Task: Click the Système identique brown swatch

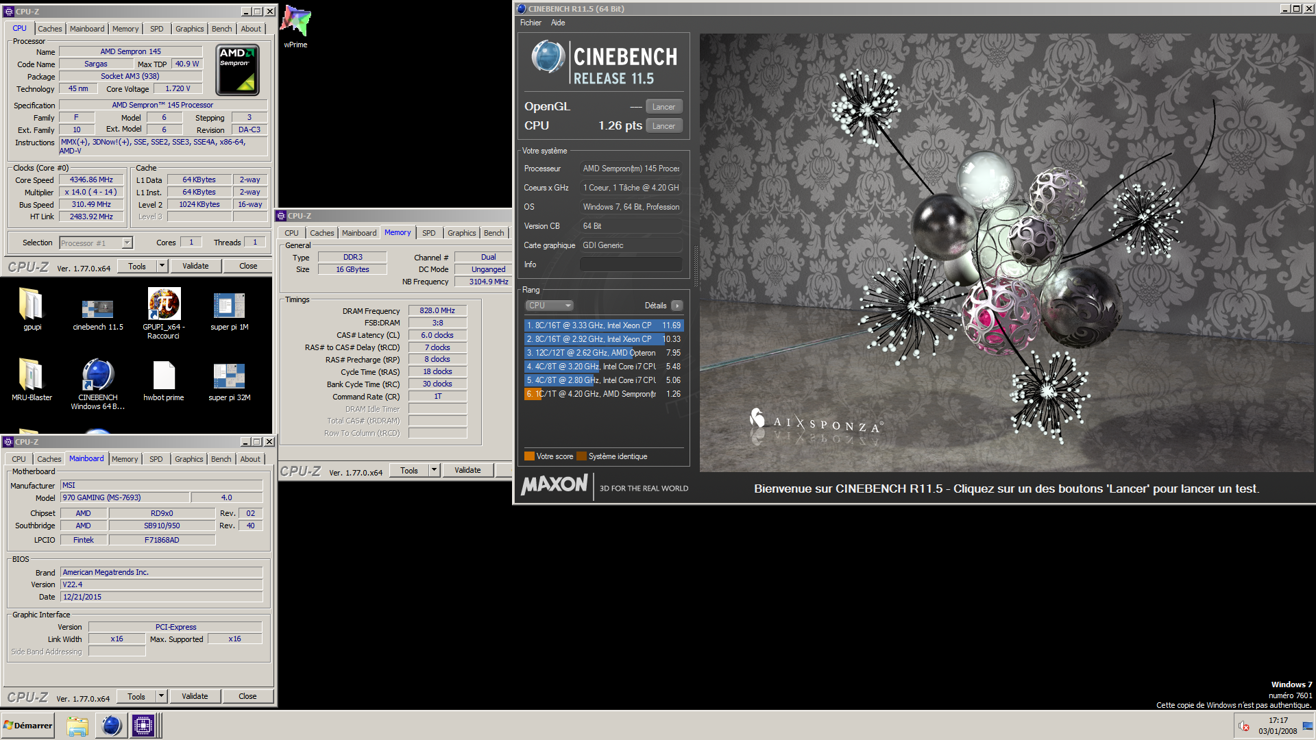Action: 581,456
